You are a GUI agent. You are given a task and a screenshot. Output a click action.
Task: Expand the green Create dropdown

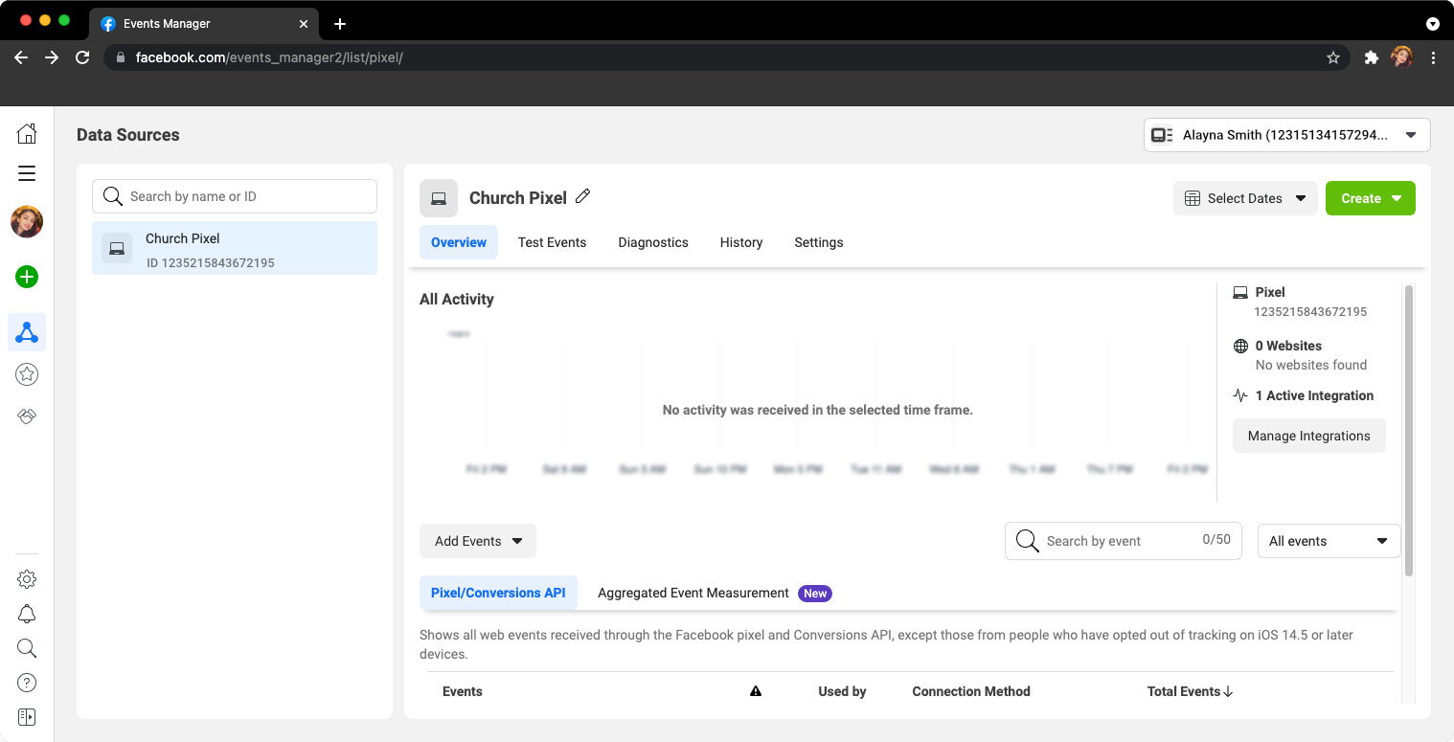(1370, 198)
